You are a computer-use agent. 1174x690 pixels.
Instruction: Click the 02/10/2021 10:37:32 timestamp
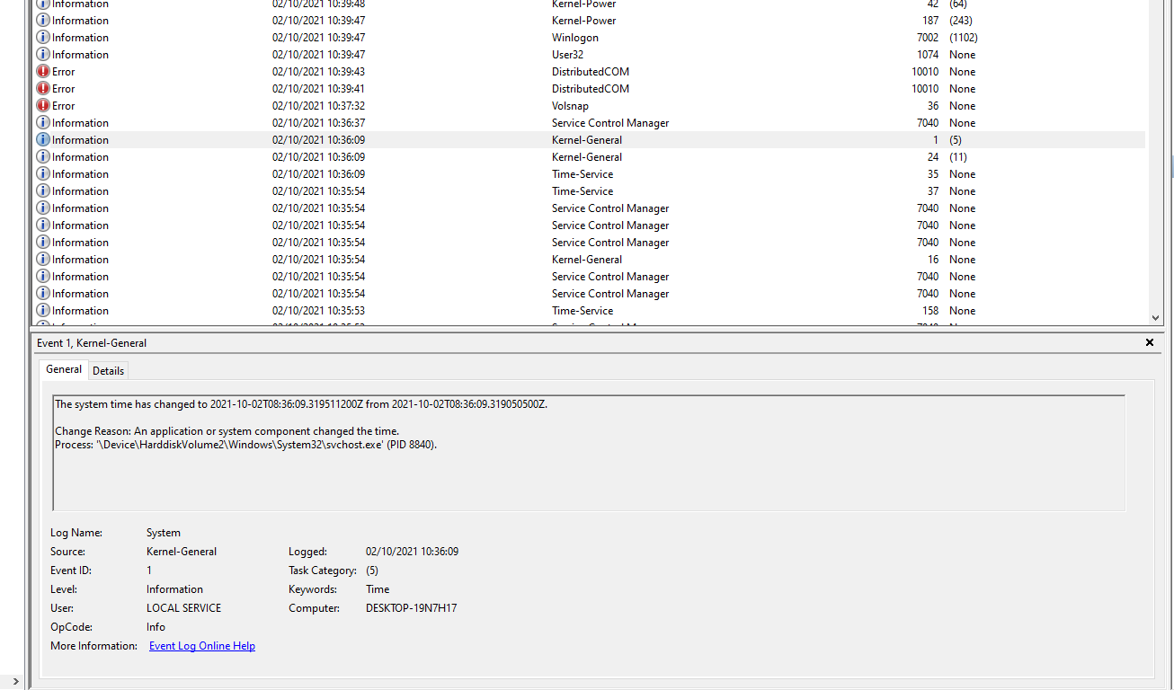pyautogui.click(x=319, y=106)
